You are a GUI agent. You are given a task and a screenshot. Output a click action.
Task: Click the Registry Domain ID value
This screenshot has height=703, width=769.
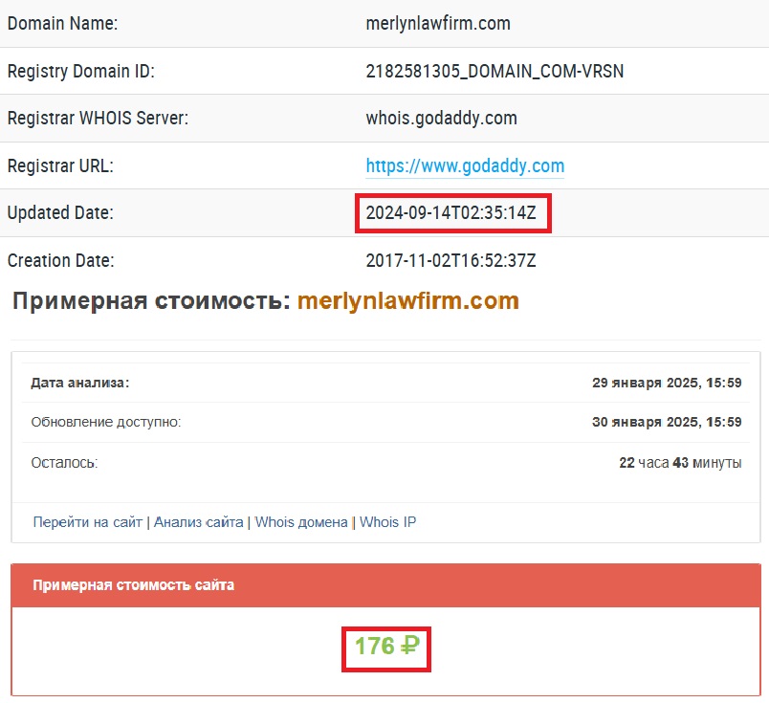494,71
